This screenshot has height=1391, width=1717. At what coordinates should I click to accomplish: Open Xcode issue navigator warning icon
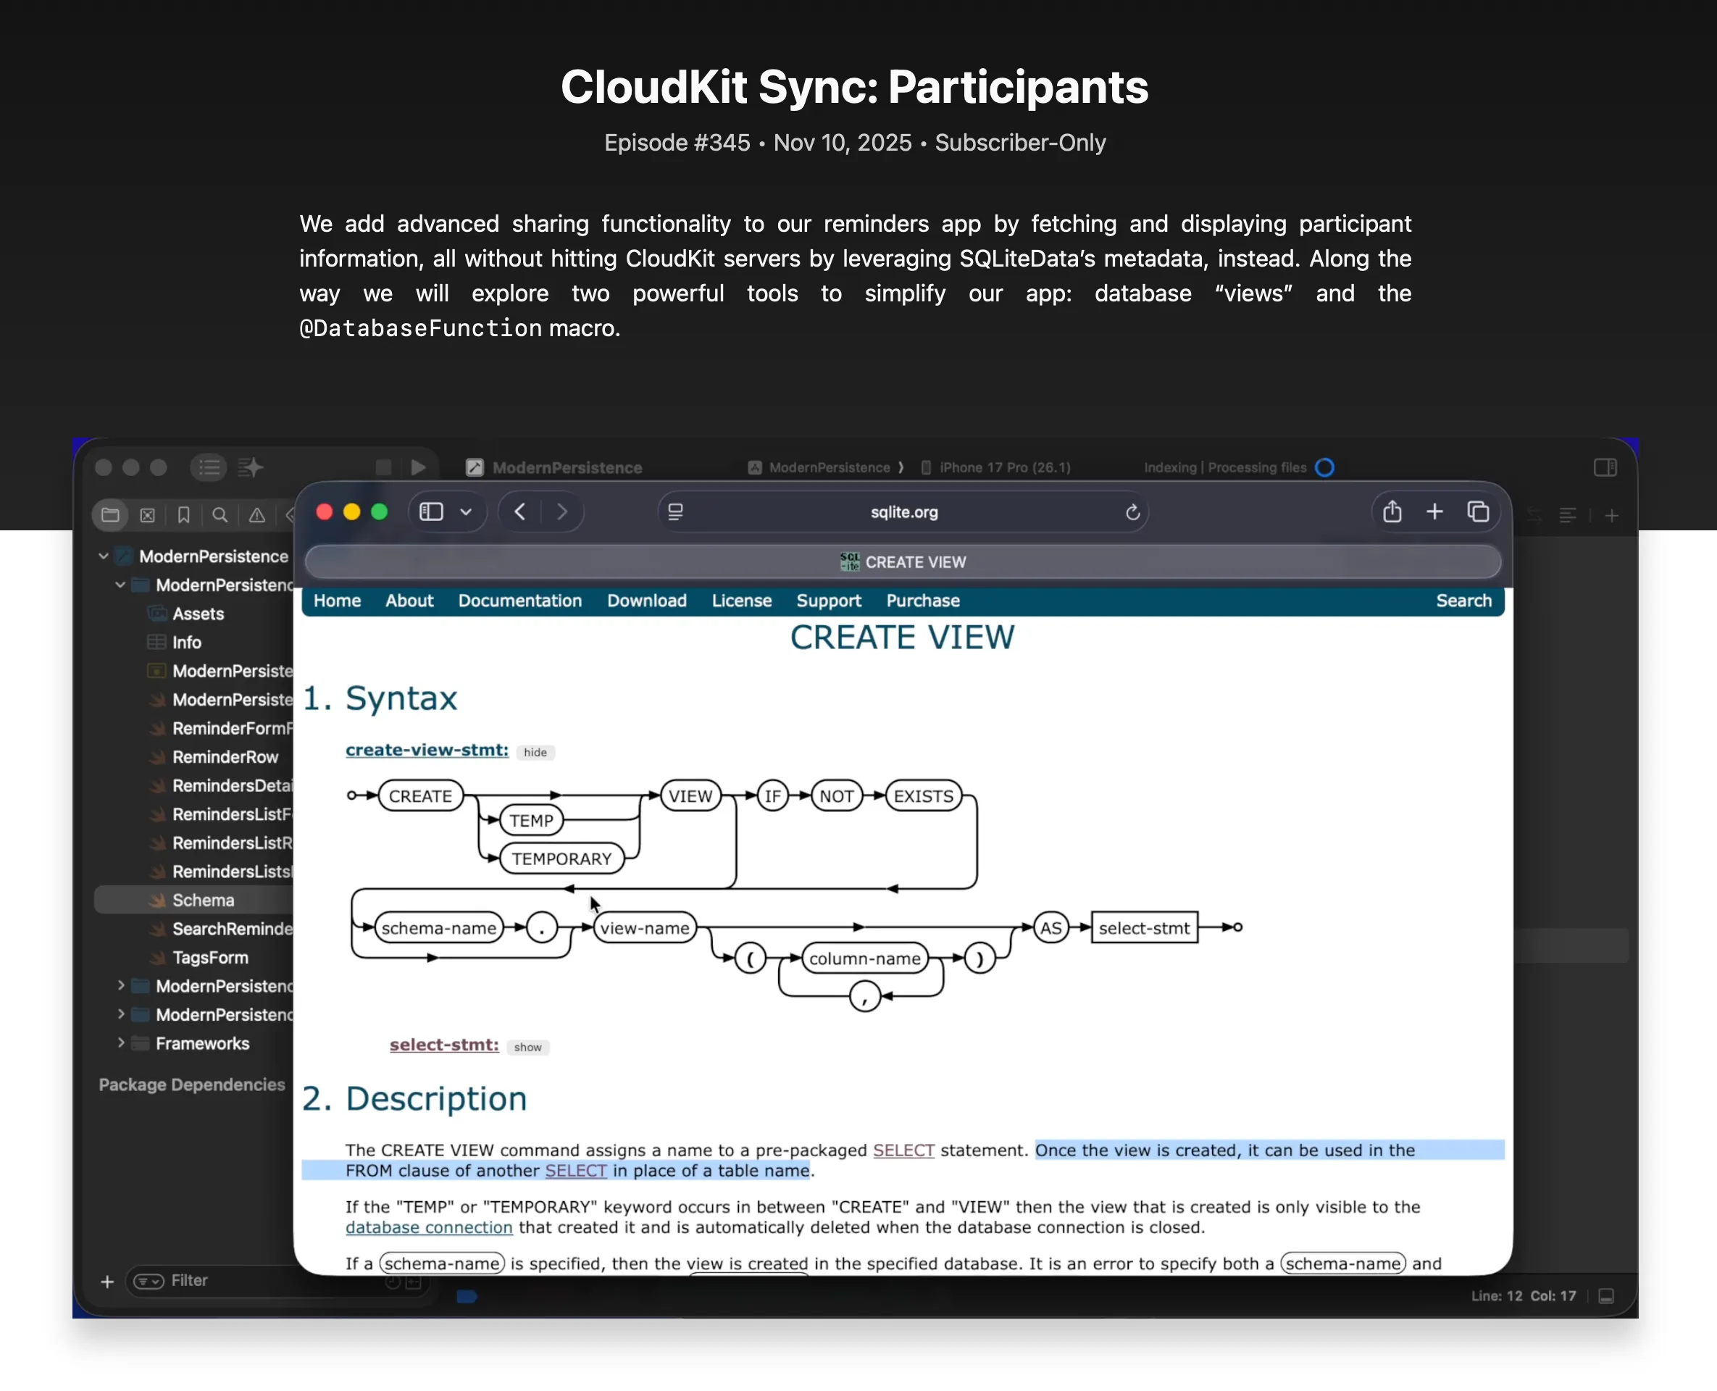point(256,515)
